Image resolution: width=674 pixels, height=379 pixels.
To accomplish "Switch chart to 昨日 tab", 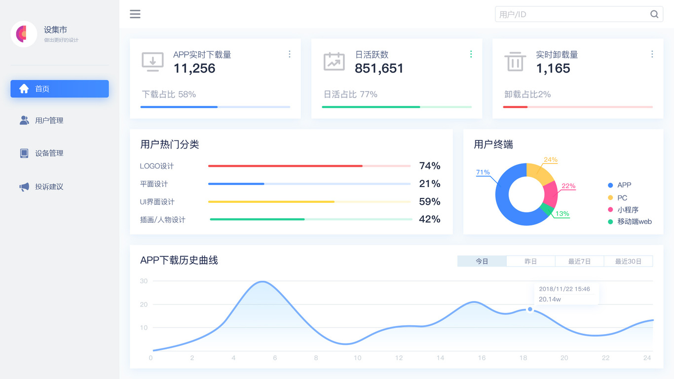I will pos(531,261).
